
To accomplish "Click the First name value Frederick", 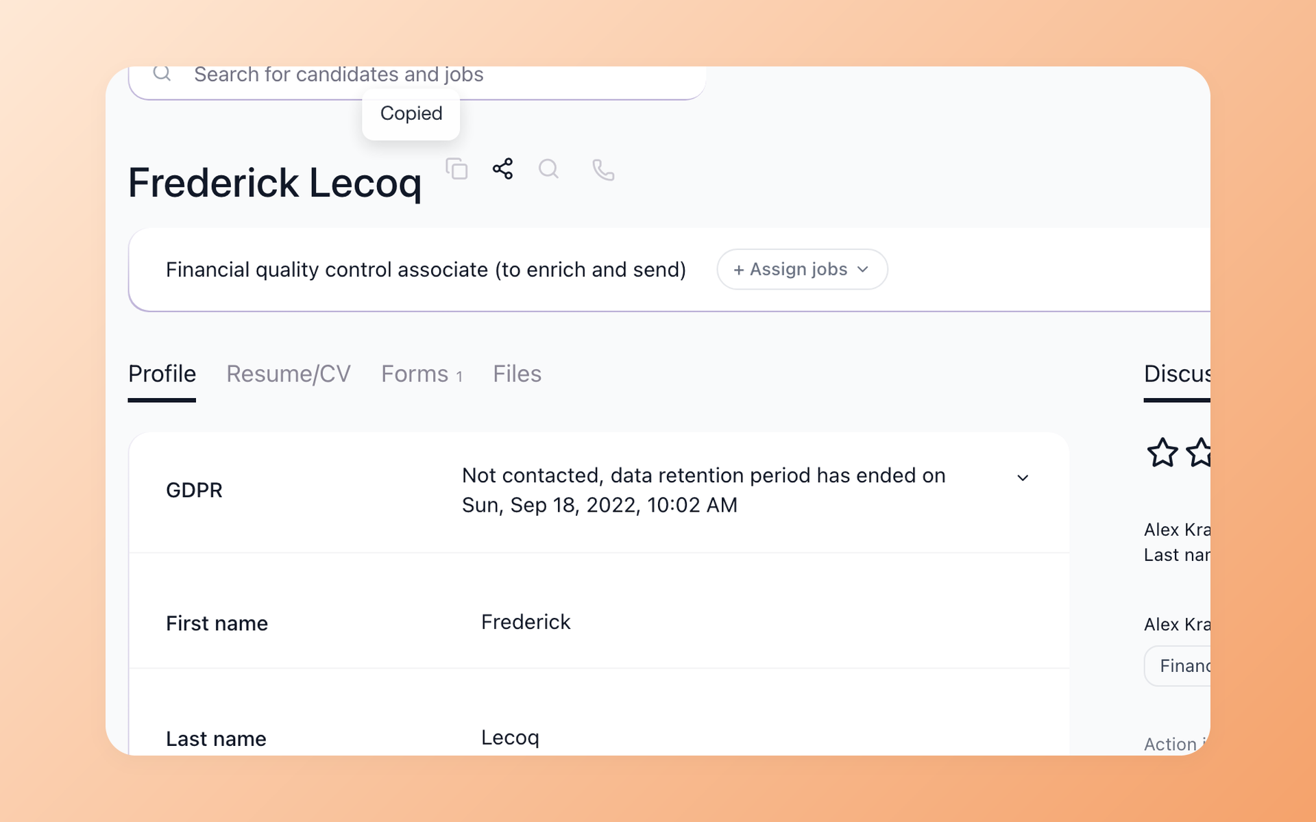I will (x=526, y=622).
